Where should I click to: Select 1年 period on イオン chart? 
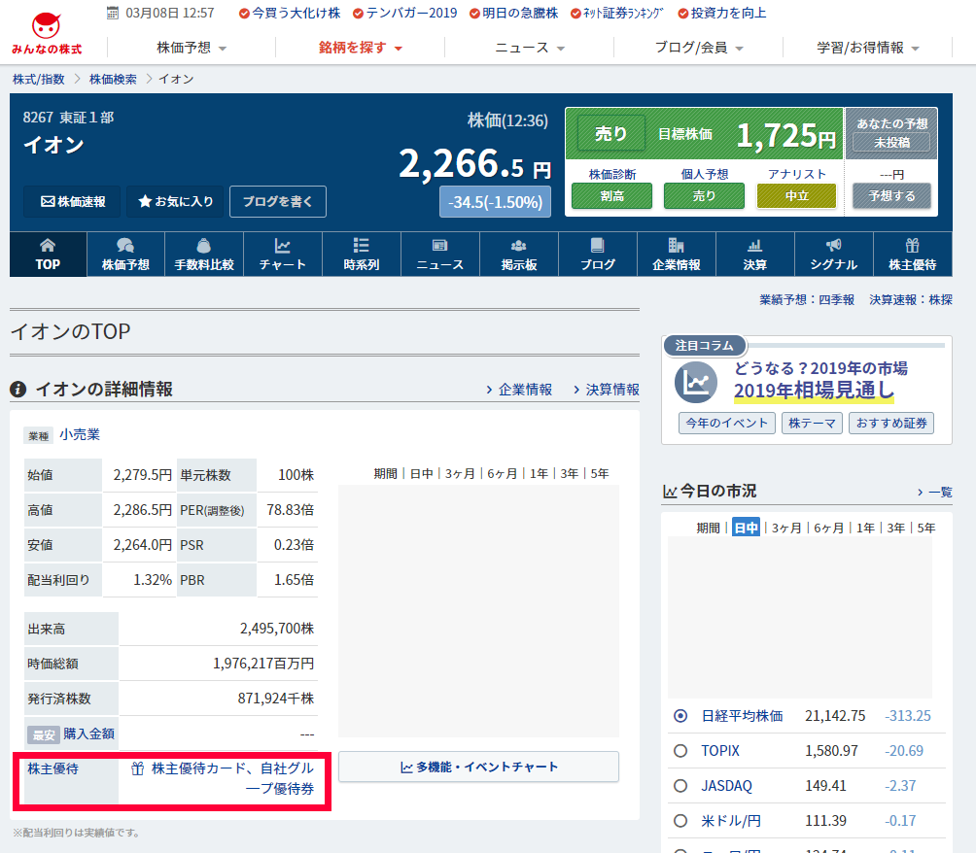(x=538, y=473)
